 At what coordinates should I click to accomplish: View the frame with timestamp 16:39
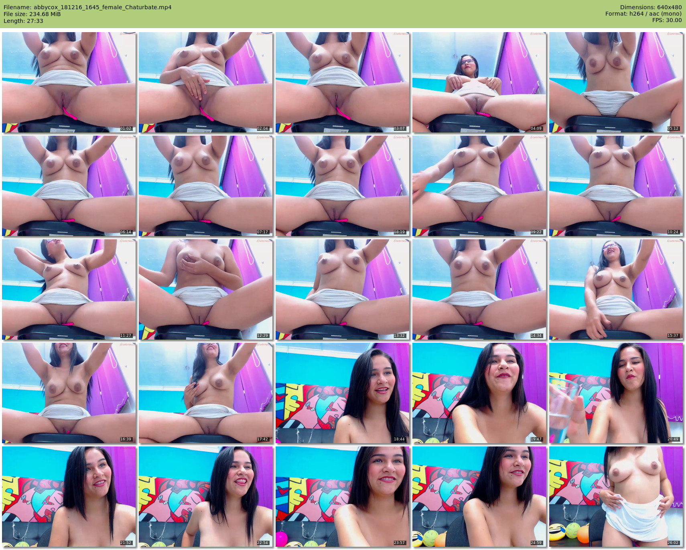click(x=69, y=393)
